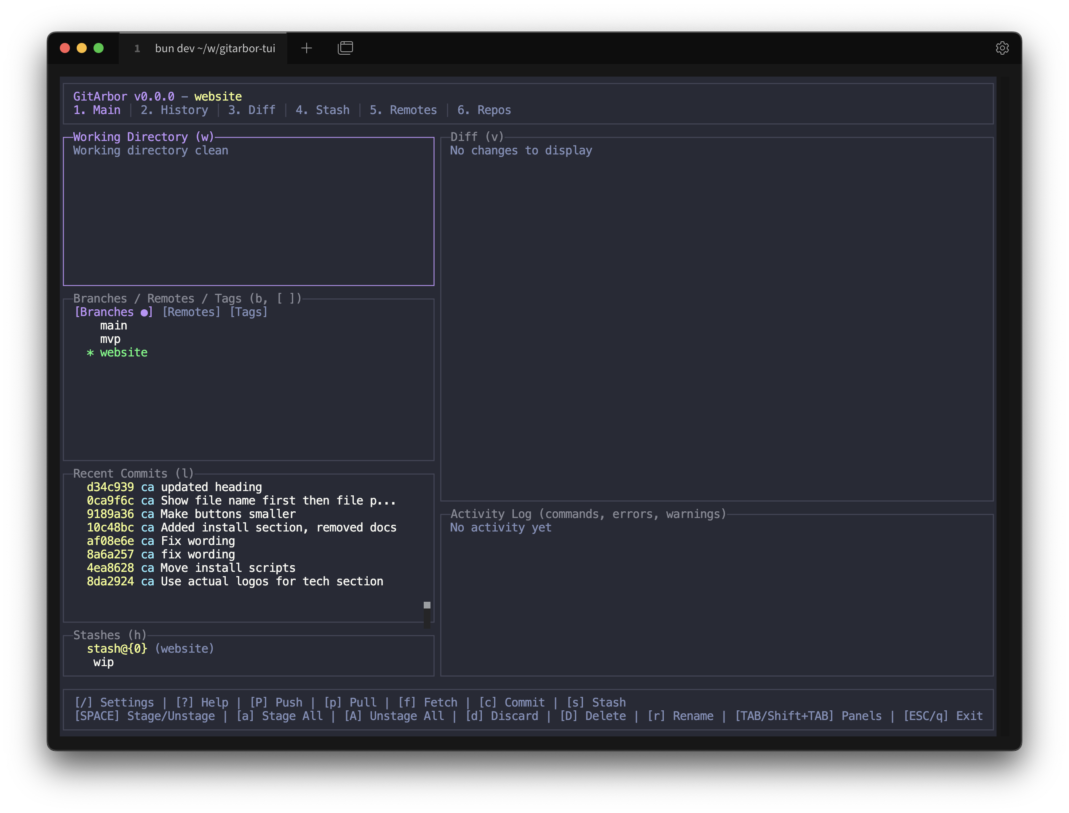
Task: Open Help from the bottom shortcut bar
Action: (x=202, y=702)
